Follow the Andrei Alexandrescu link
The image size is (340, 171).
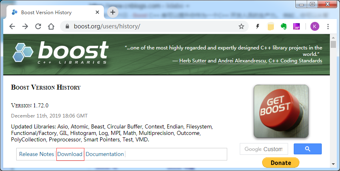pos(242,61)
